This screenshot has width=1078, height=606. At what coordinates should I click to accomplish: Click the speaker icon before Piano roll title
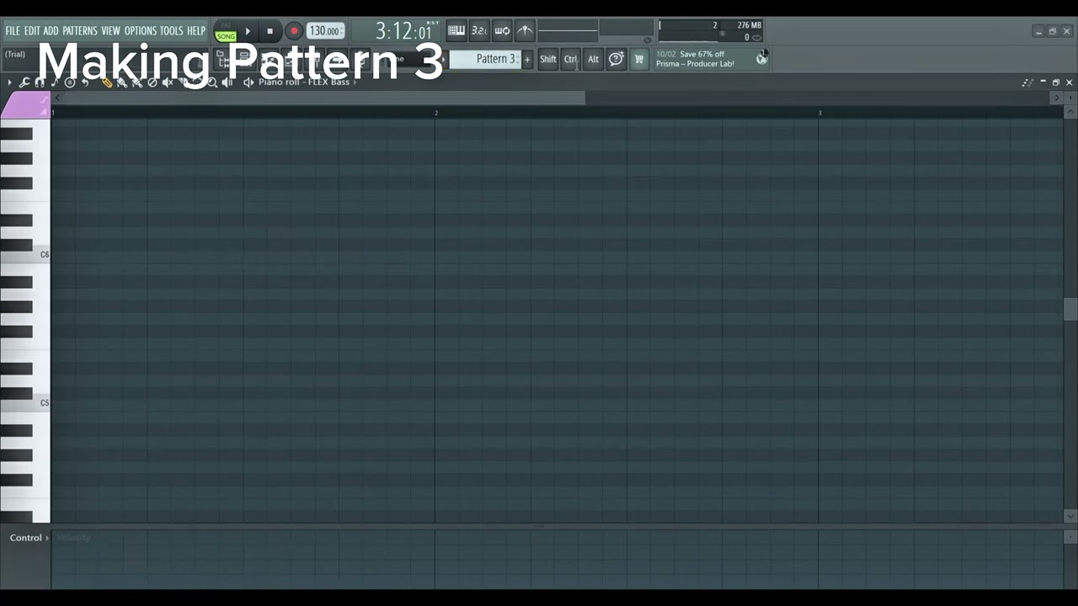coord(248,82)
